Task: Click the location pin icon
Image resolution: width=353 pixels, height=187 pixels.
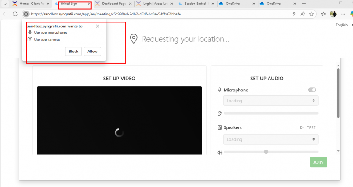Action: point(134,39)
